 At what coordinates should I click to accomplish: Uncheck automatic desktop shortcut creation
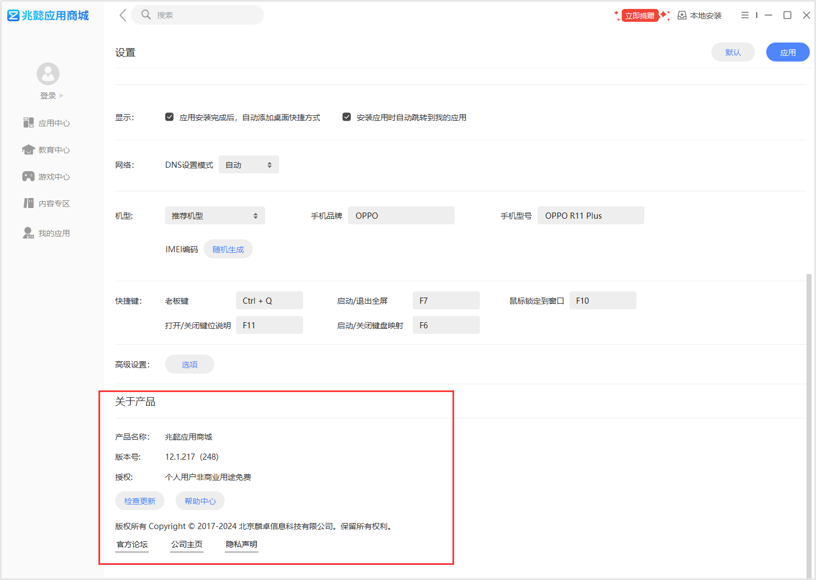point(169,117)
